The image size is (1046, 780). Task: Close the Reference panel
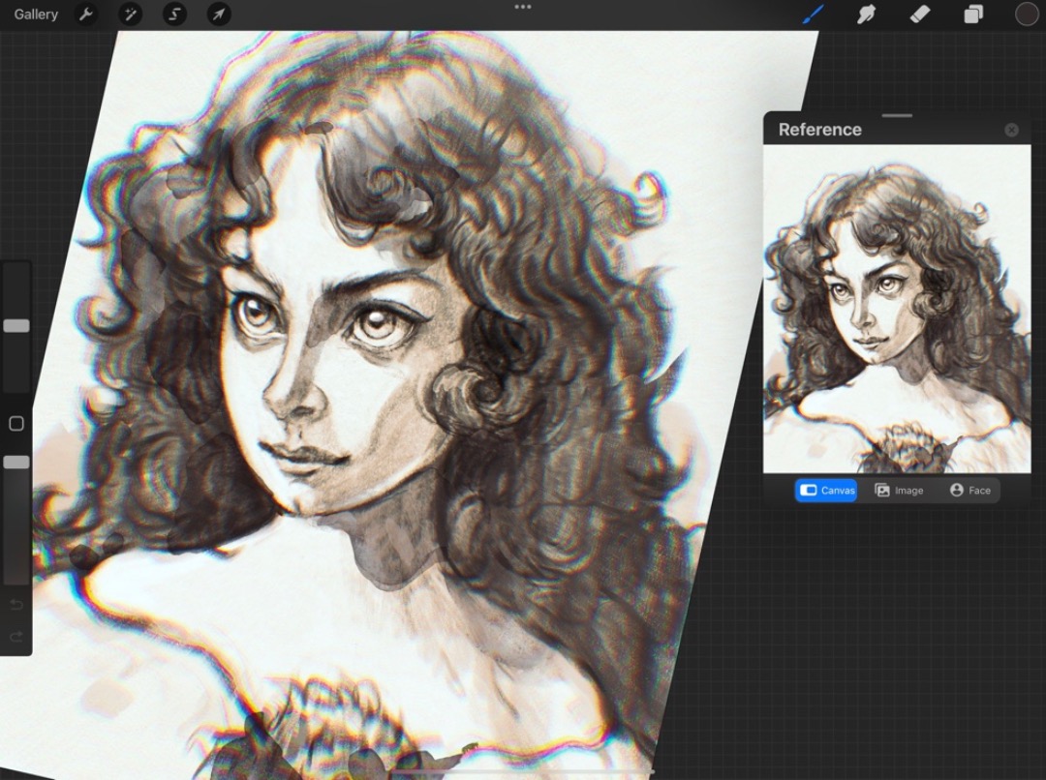point(1011,130)
